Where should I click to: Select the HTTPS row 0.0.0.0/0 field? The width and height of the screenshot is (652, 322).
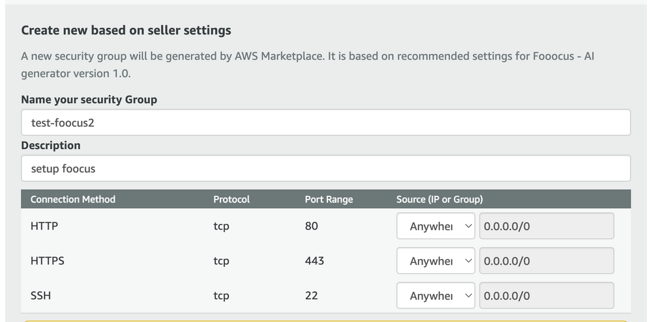546,261
